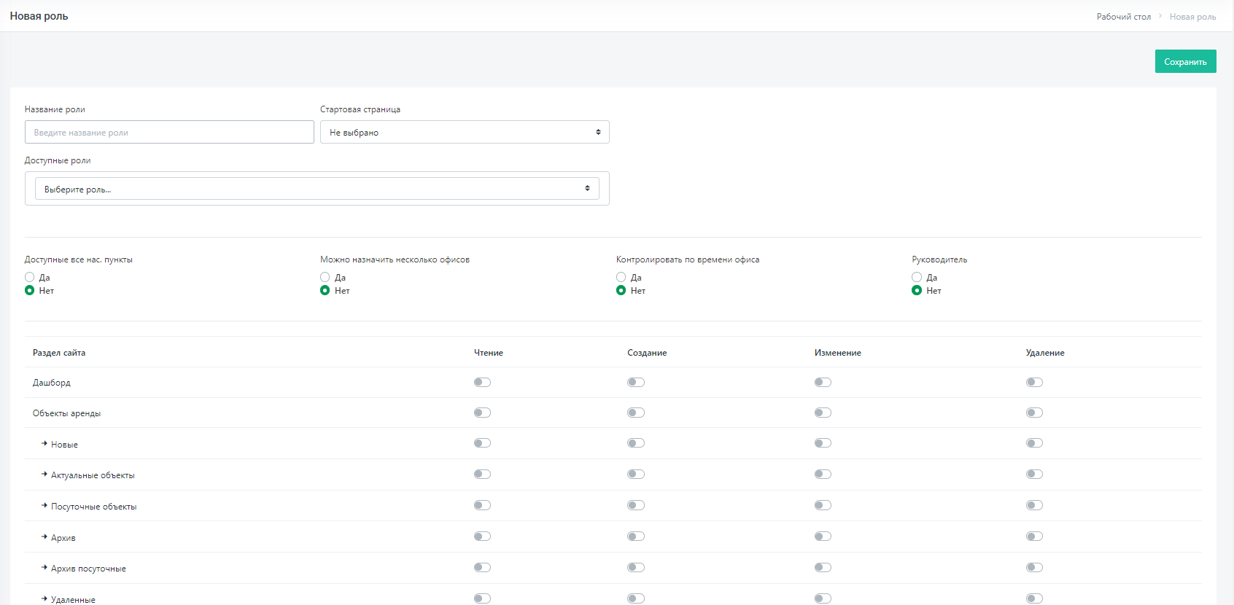The width and height of the screenshot is (1234, 605).
Task: Select Да for Можно назначить несколько офисов
Action: coord(325,277)
